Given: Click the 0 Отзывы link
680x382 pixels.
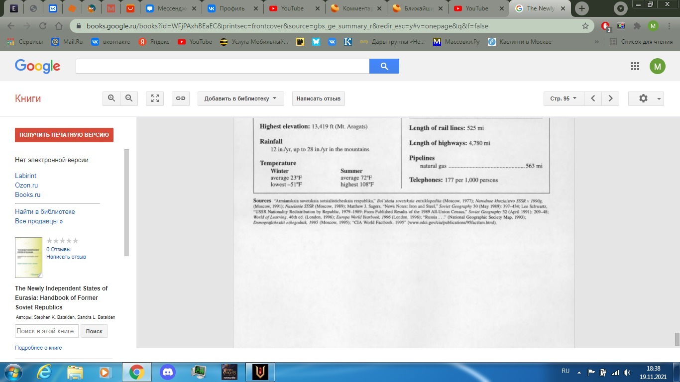Looking at the screenshot, I should tap(58, 249).
